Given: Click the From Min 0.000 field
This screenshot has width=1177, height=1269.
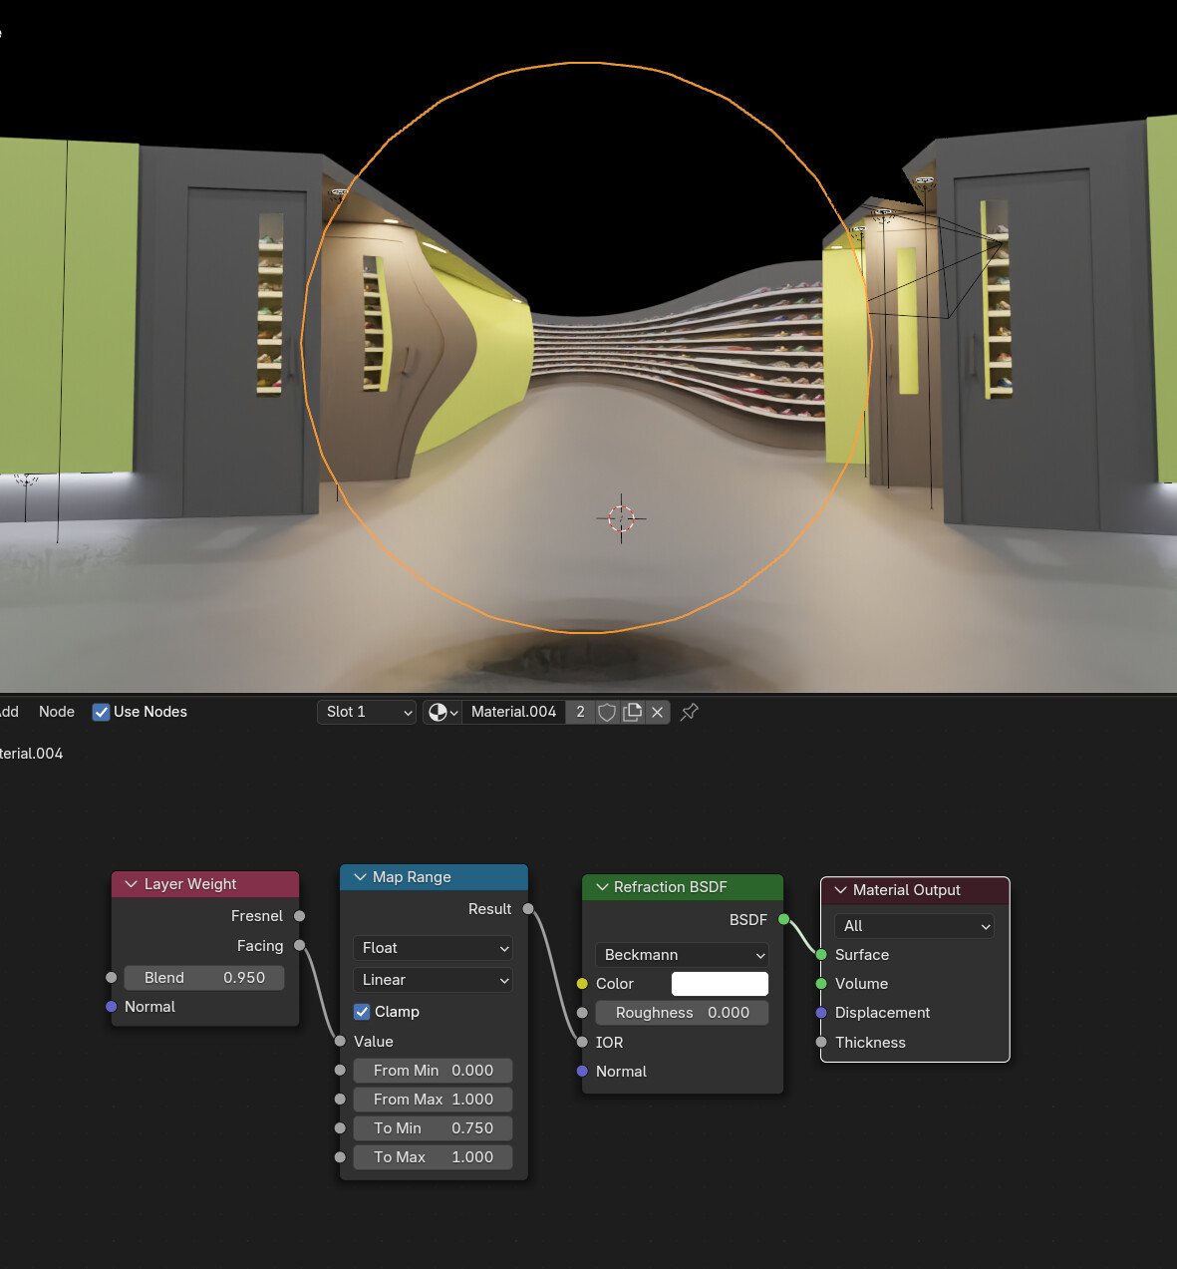Looking at the screenshot, I should tap(433, 1071).
